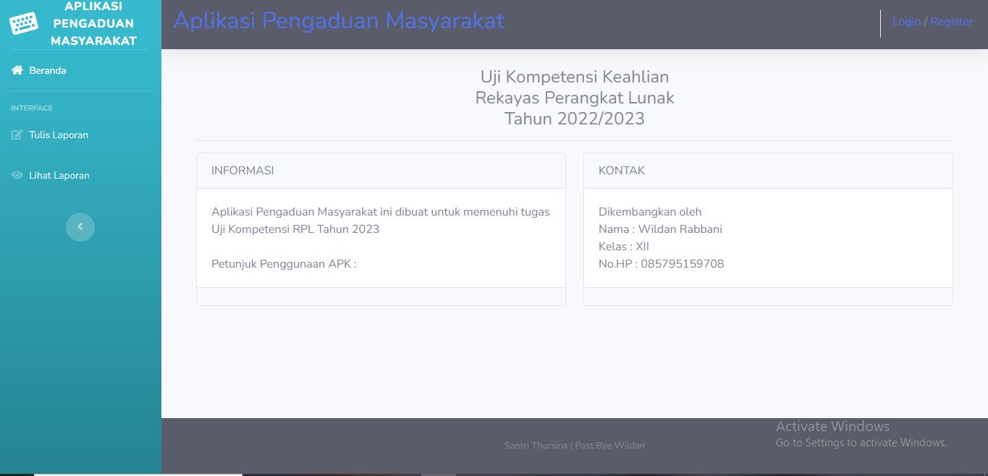Click the Beranda home icon
The width and height of the screenshot is (988, 476).
tap(17, 70)
